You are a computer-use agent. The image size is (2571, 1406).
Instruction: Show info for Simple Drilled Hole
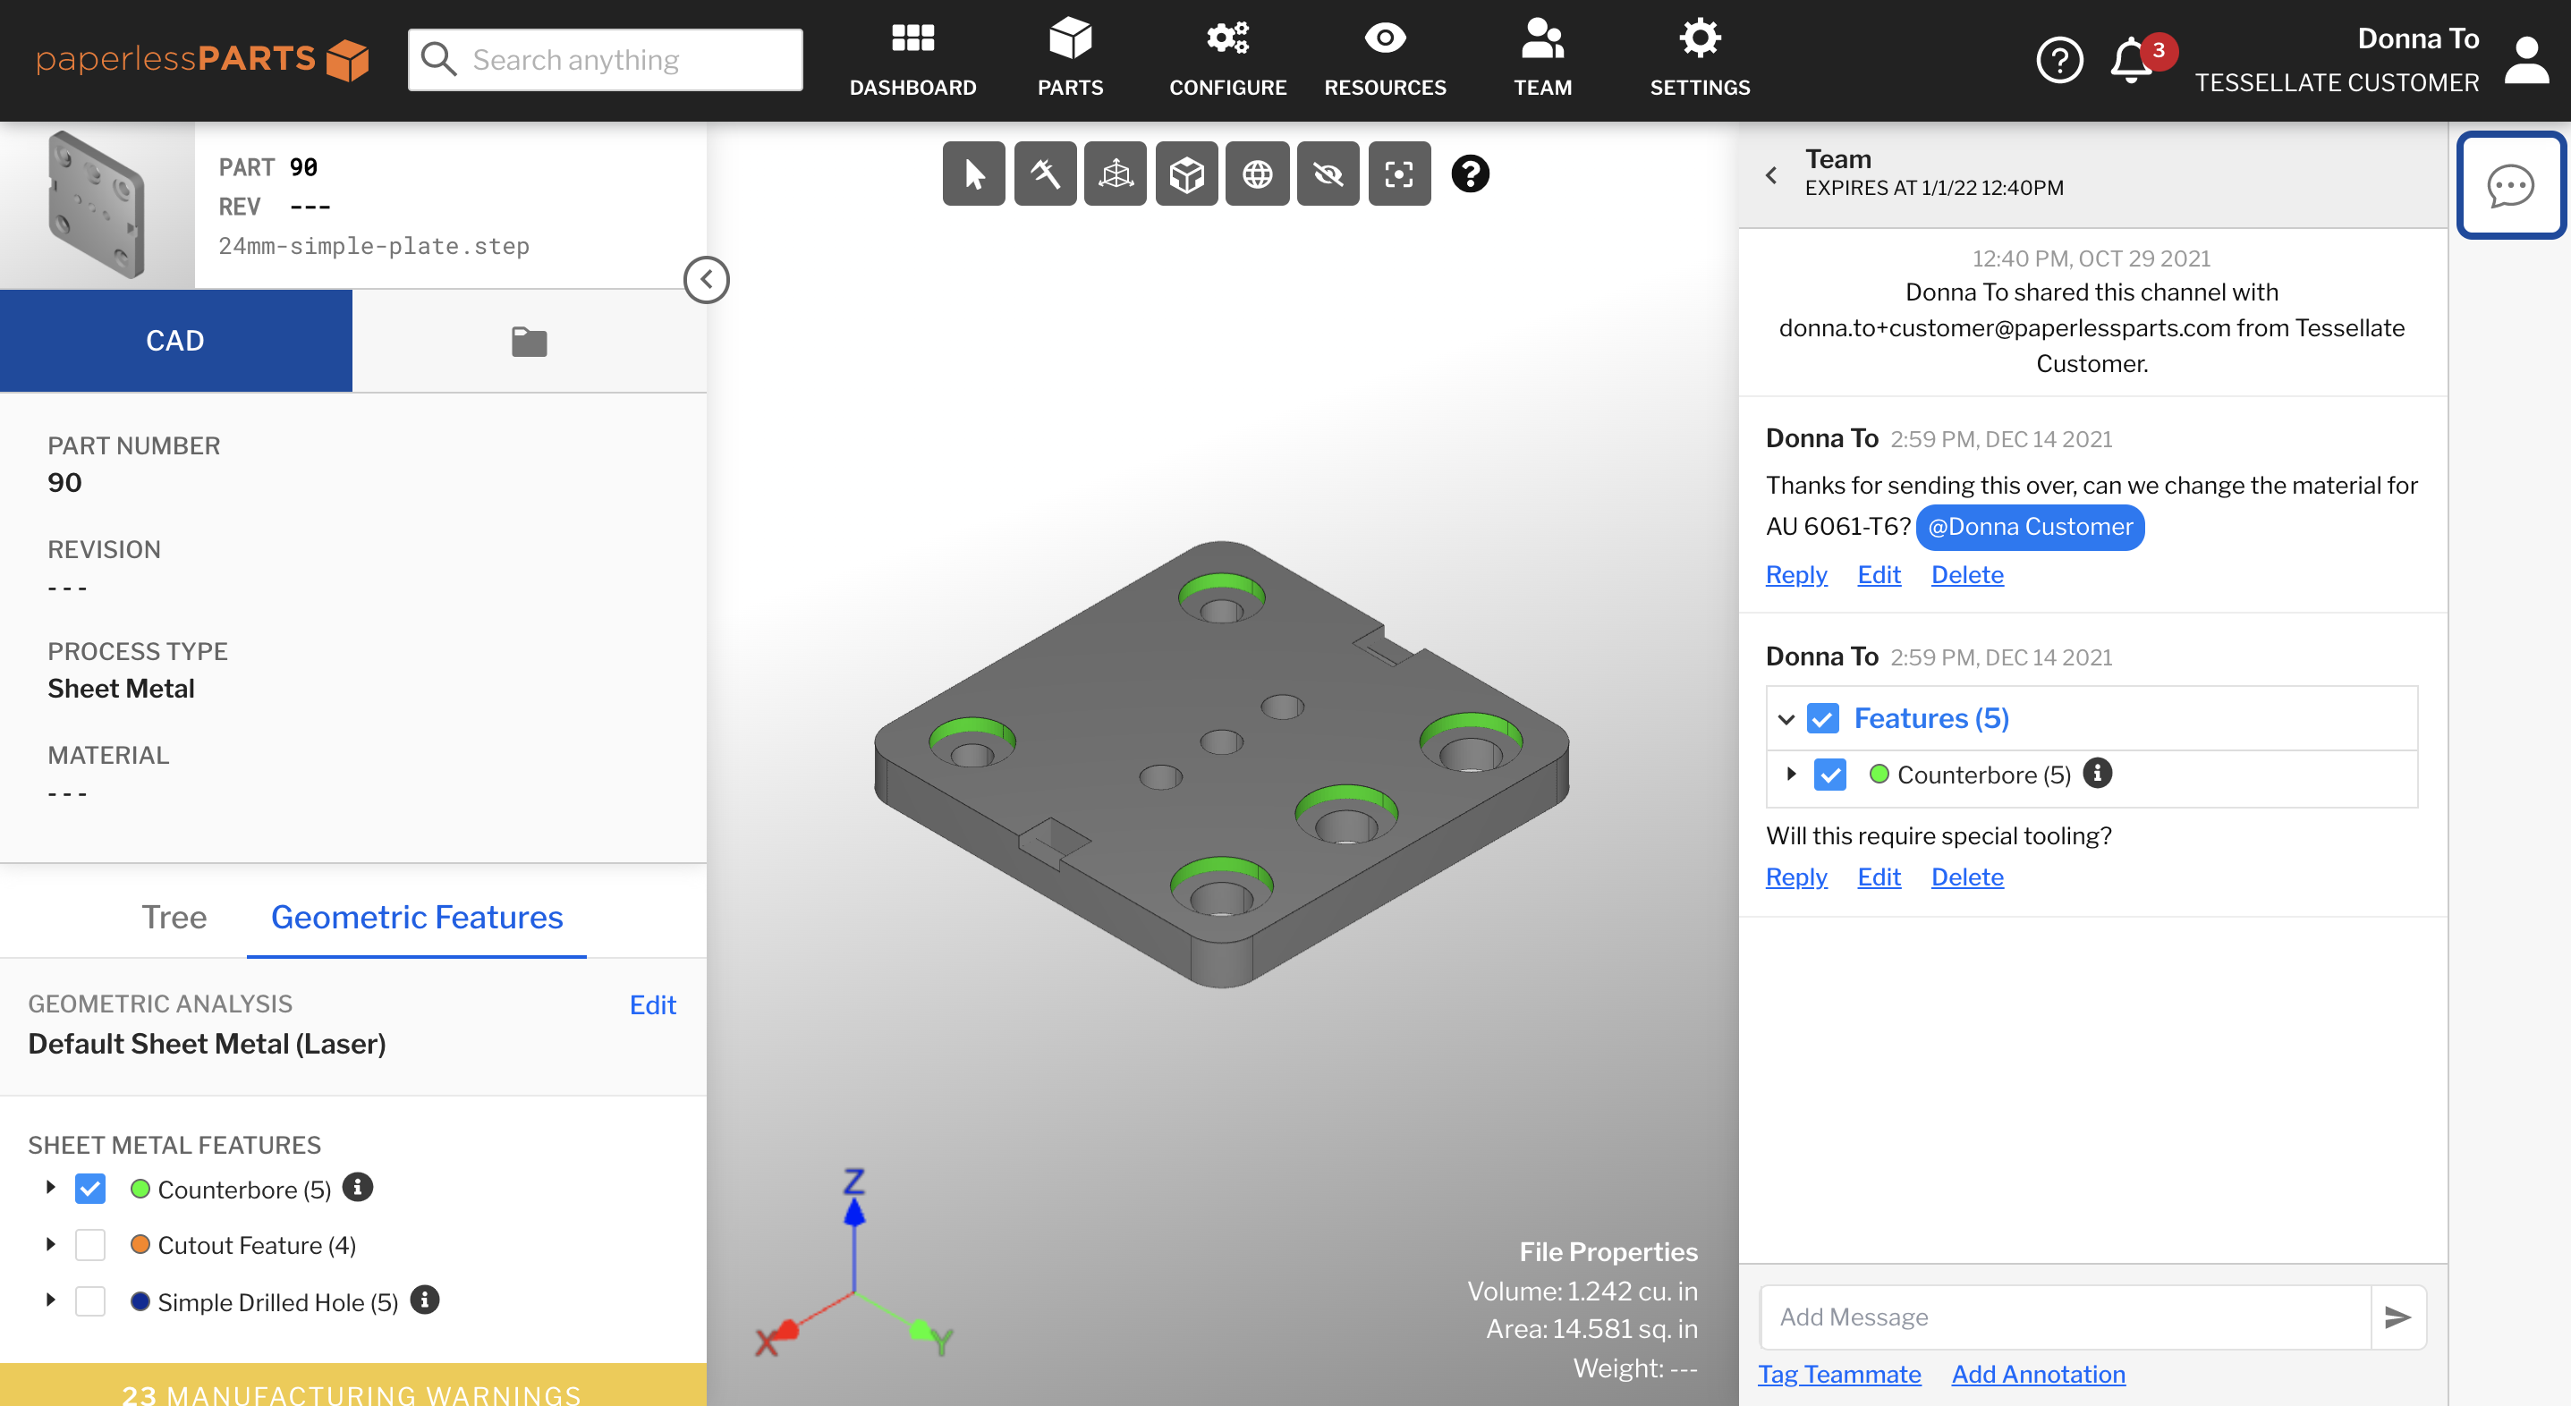click(424, 1300)
